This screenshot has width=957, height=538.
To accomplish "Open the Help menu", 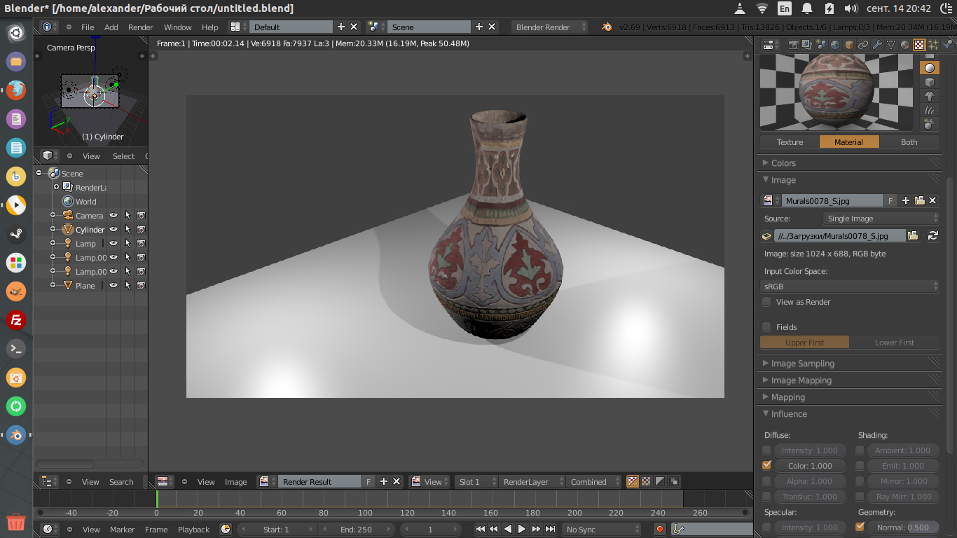I will 209,27.
